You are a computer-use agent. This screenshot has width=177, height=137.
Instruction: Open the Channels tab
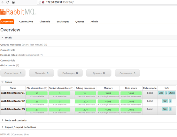click(45, 21)
